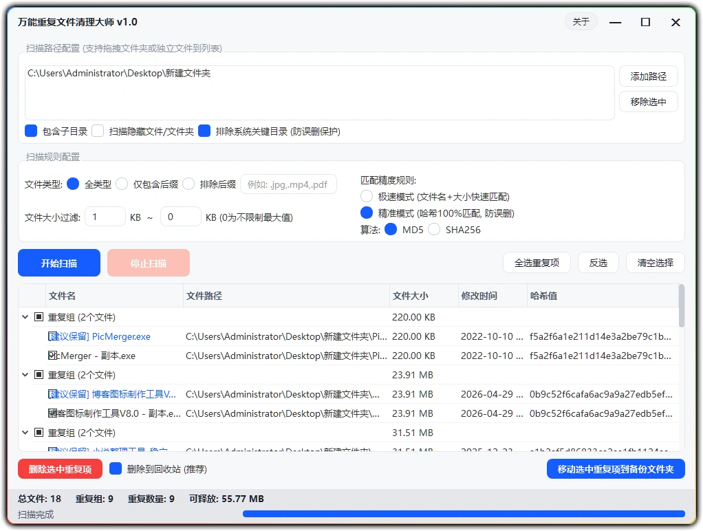Check the 31.51 MB duplicate group checkbox
Image resolution: width=703 pixels, height=531 pixels.
point(39,433)
